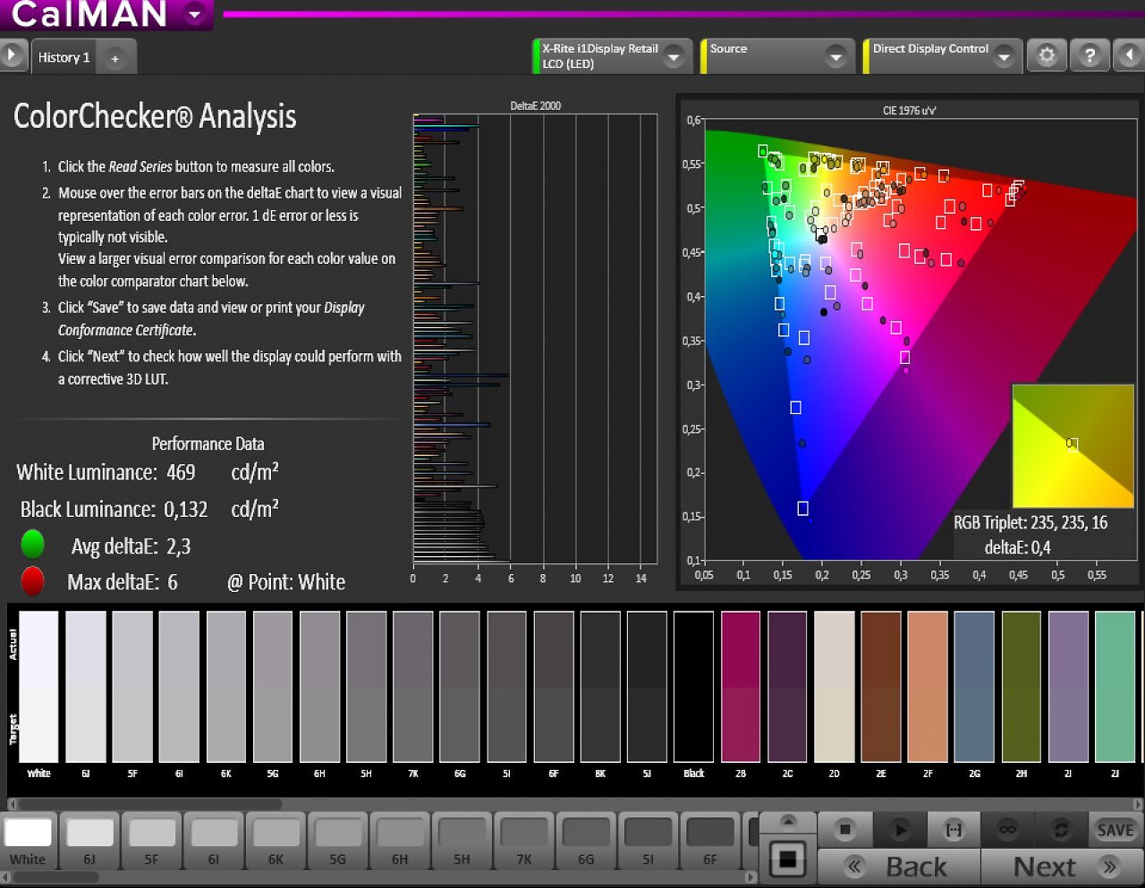Click the olive green 2H comparator bar
The height and width of the screenshot is (888, 1145).
pyautogui.click(x=1022, y=687)
